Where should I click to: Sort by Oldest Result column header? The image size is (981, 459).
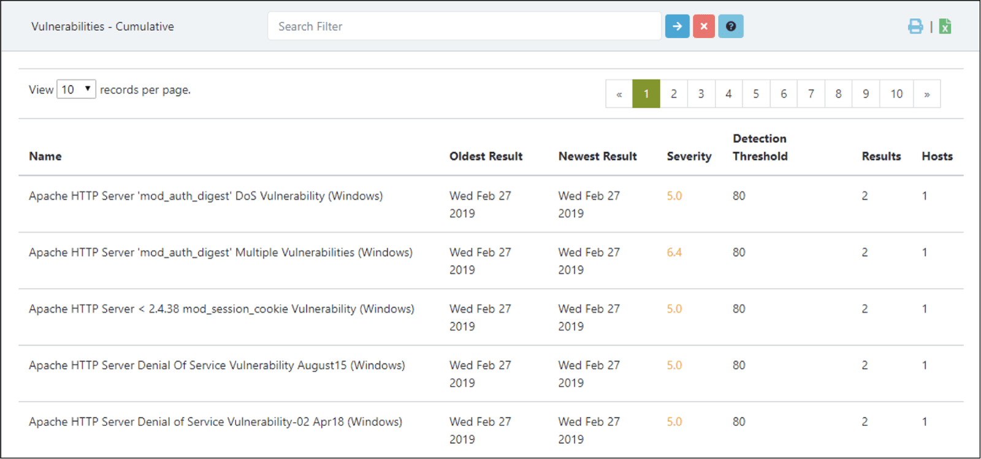coord(486,156)
